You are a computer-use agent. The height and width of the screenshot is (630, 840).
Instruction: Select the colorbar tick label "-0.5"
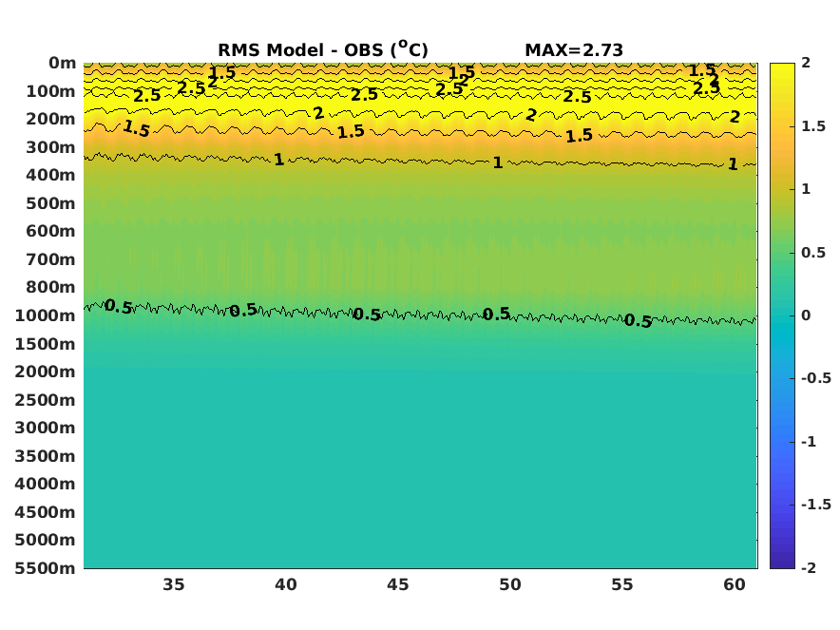pos(816,378)
